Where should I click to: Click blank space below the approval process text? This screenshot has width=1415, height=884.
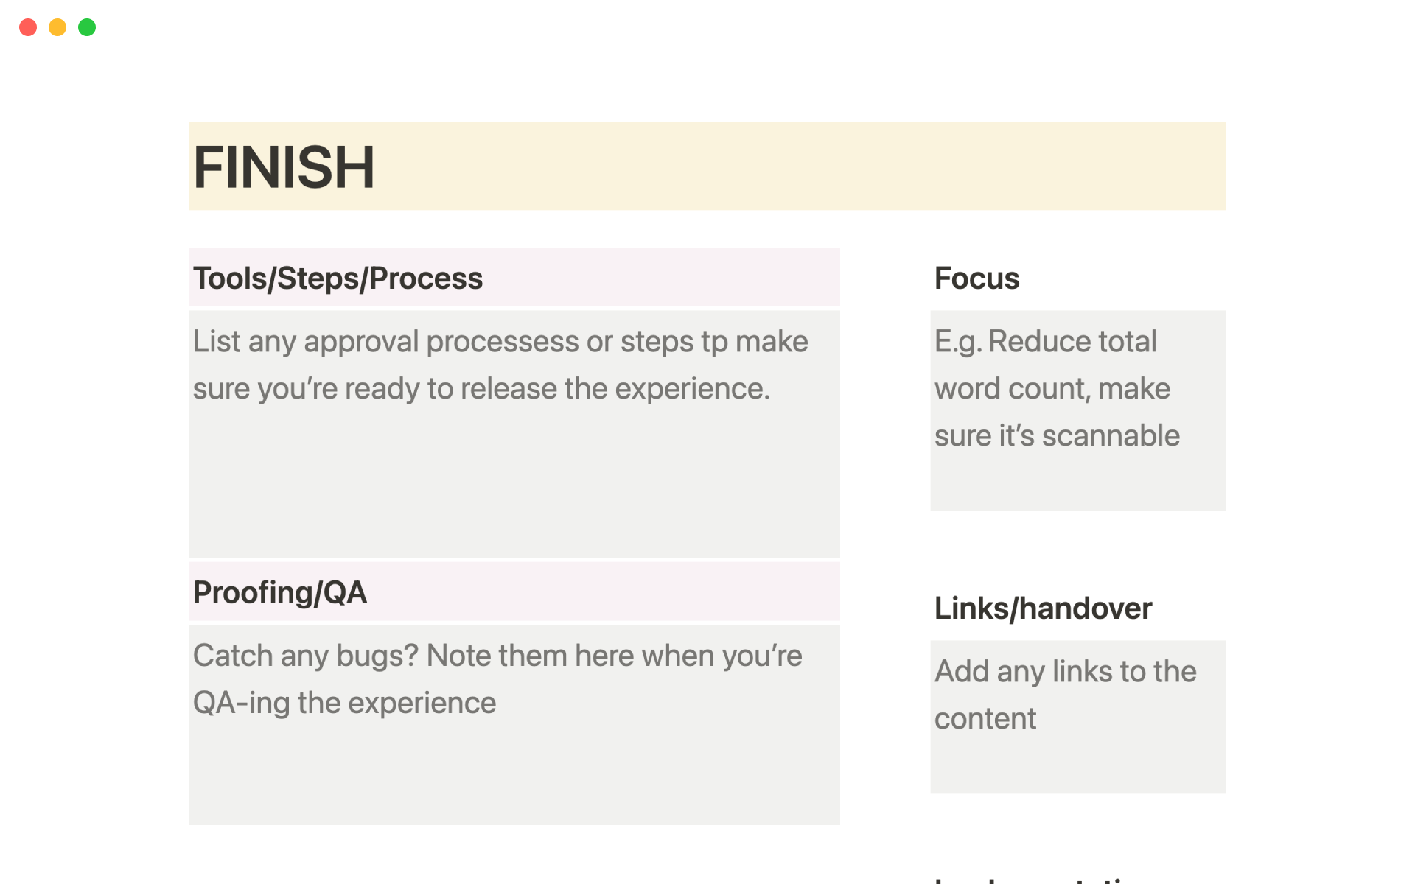point(514,486)
